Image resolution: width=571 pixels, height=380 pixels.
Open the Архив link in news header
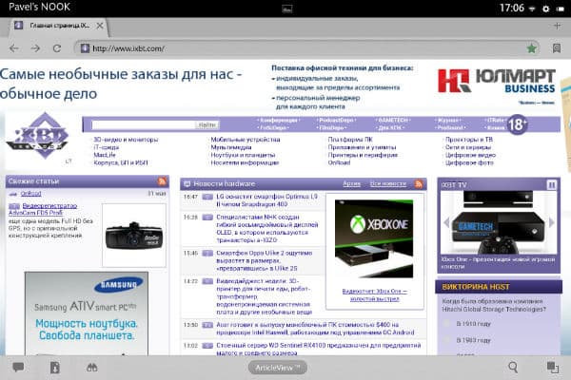click(351, 184)
